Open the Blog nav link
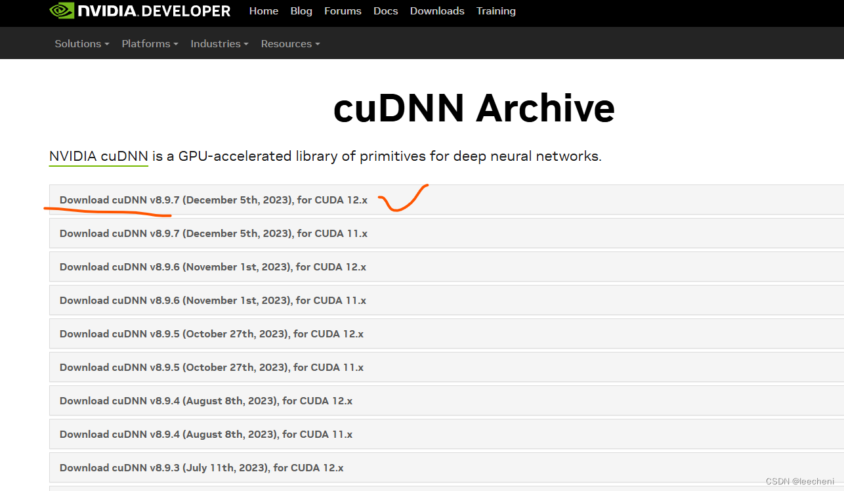Screen dimensions: 844x491 coord(301,11)
